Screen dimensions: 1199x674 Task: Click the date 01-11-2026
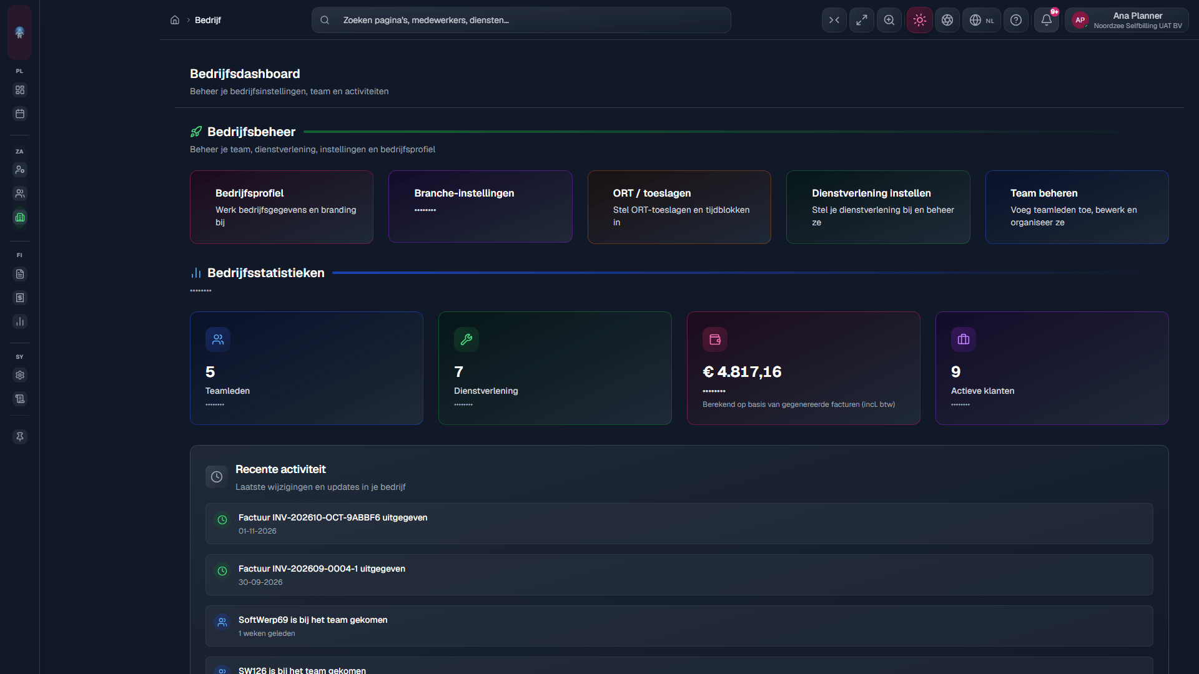(257, 531)
